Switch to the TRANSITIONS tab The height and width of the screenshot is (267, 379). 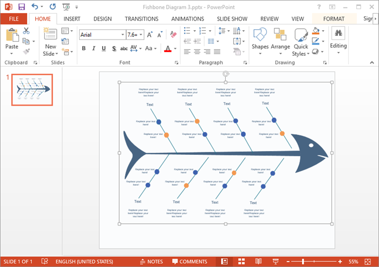pos(141,18)
